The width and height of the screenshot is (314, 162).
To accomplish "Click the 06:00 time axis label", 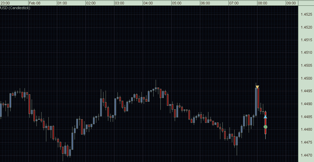I will (205, 3).
